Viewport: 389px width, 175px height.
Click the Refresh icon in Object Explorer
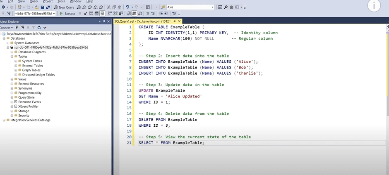pos(39,28)
